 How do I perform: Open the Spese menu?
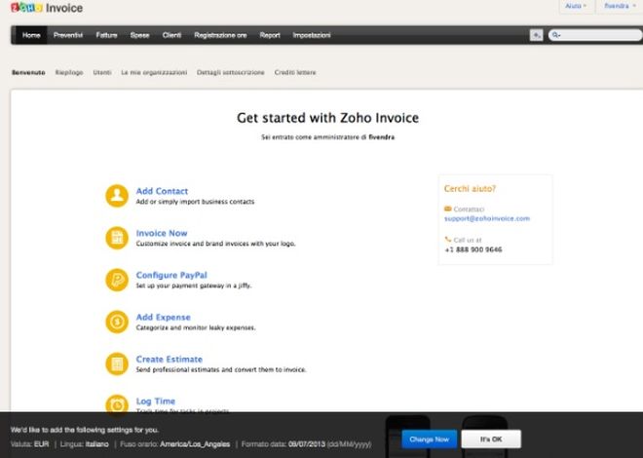pos(140,35)
